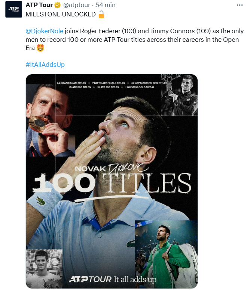Open the '54 min' timestamp link
250x290 pixels.
point(105,5)
